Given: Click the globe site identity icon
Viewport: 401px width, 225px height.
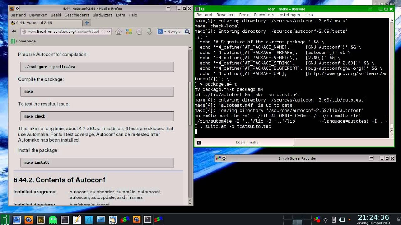Looking at the screenshot, I should (24, 32).
